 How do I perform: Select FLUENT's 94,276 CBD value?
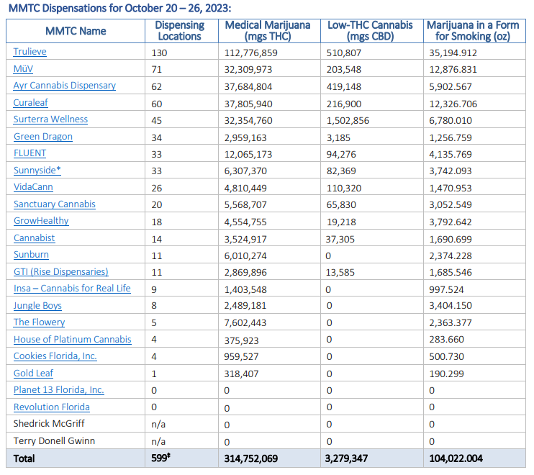(341, 154)
